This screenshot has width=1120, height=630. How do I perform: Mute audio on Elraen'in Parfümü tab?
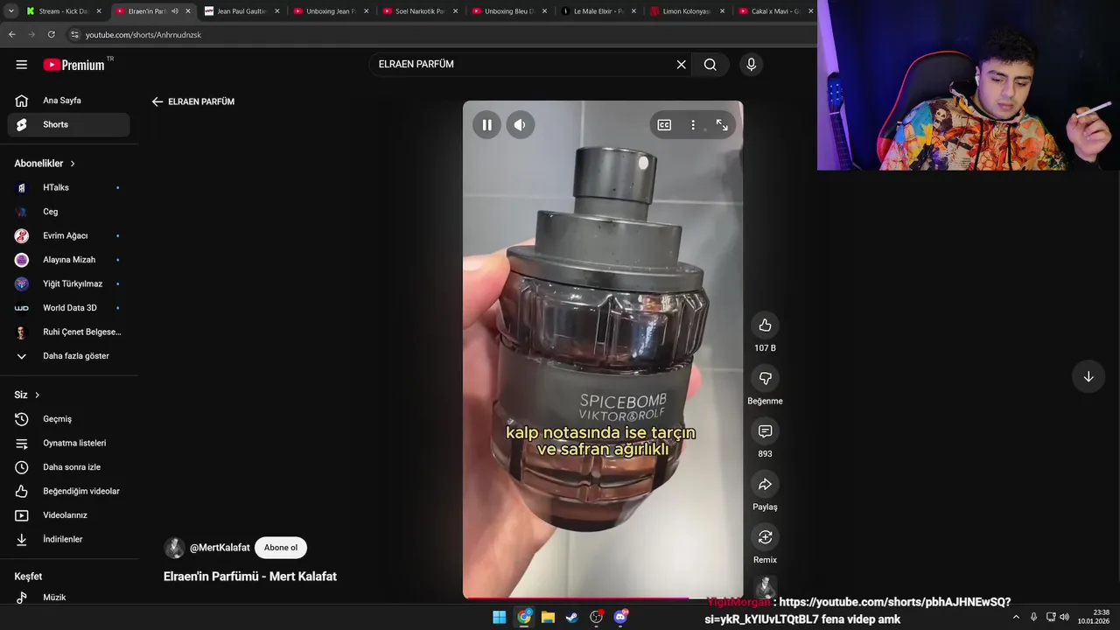pyautogui.click(x=174, y=11)
